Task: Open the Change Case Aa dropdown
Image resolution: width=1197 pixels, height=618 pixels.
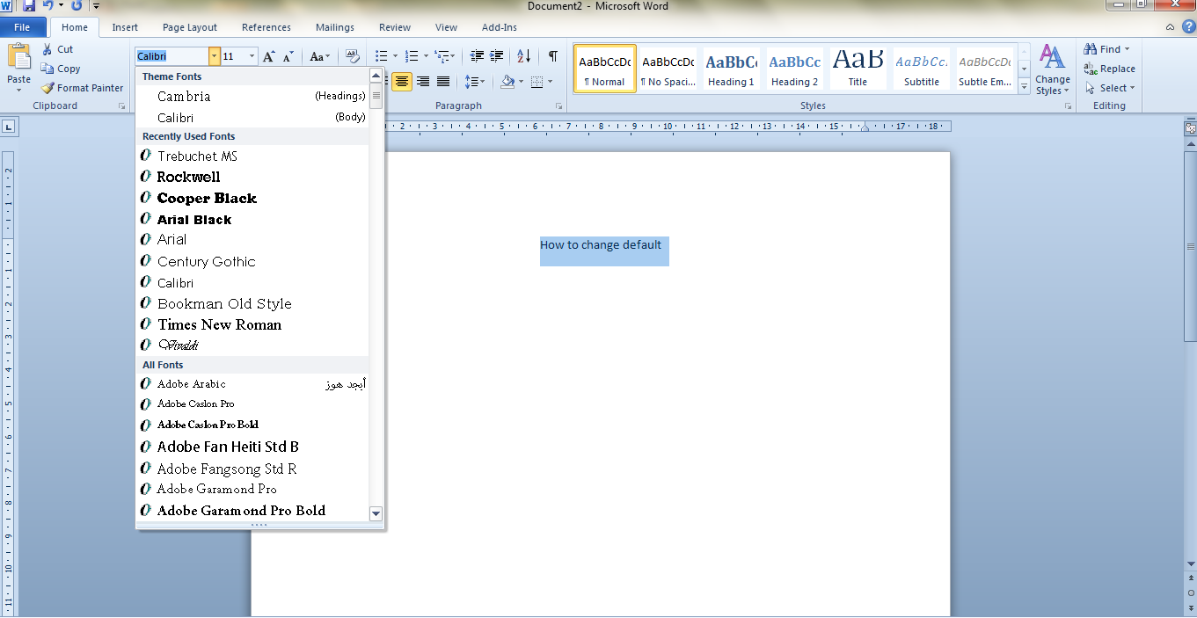Action: click(x=320, y=56)
